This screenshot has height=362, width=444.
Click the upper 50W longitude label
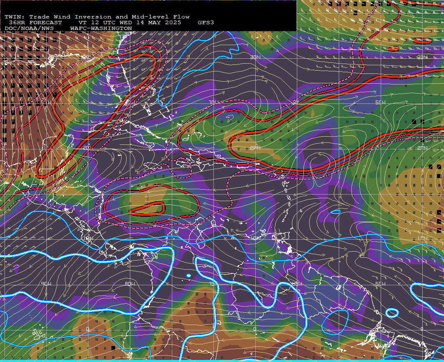point(381,103)
